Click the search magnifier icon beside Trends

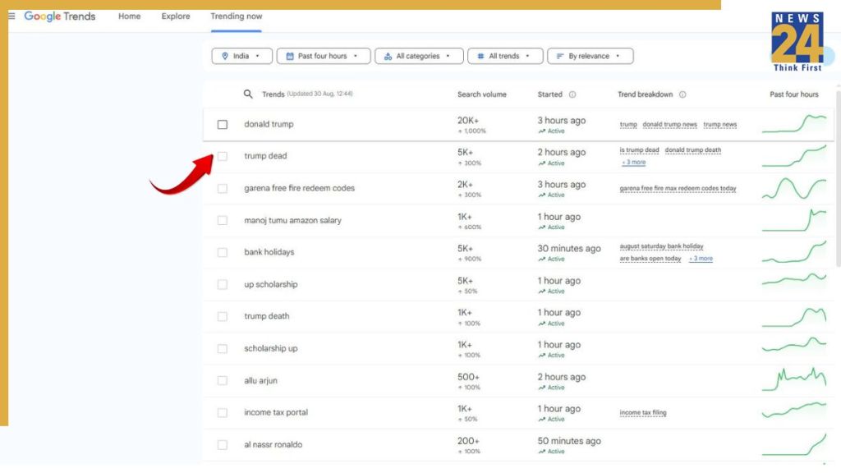tap(248, 94)
